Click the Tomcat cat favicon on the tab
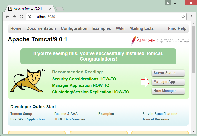 coord(10,9)
